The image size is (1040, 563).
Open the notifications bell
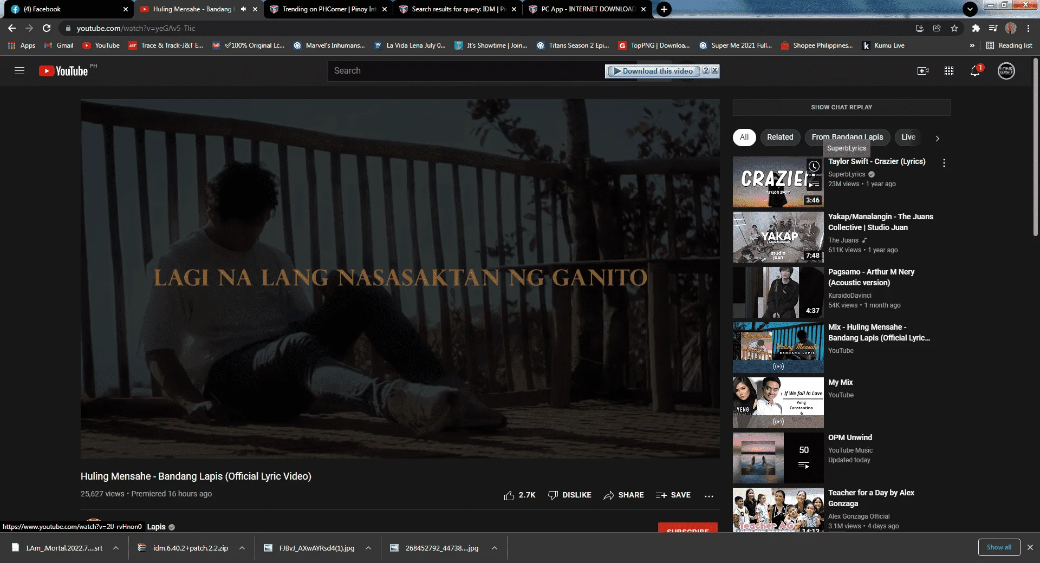[975, 71]
